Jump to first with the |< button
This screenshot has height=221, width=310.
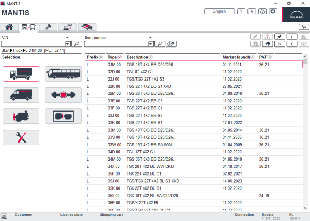click(280, 44)
